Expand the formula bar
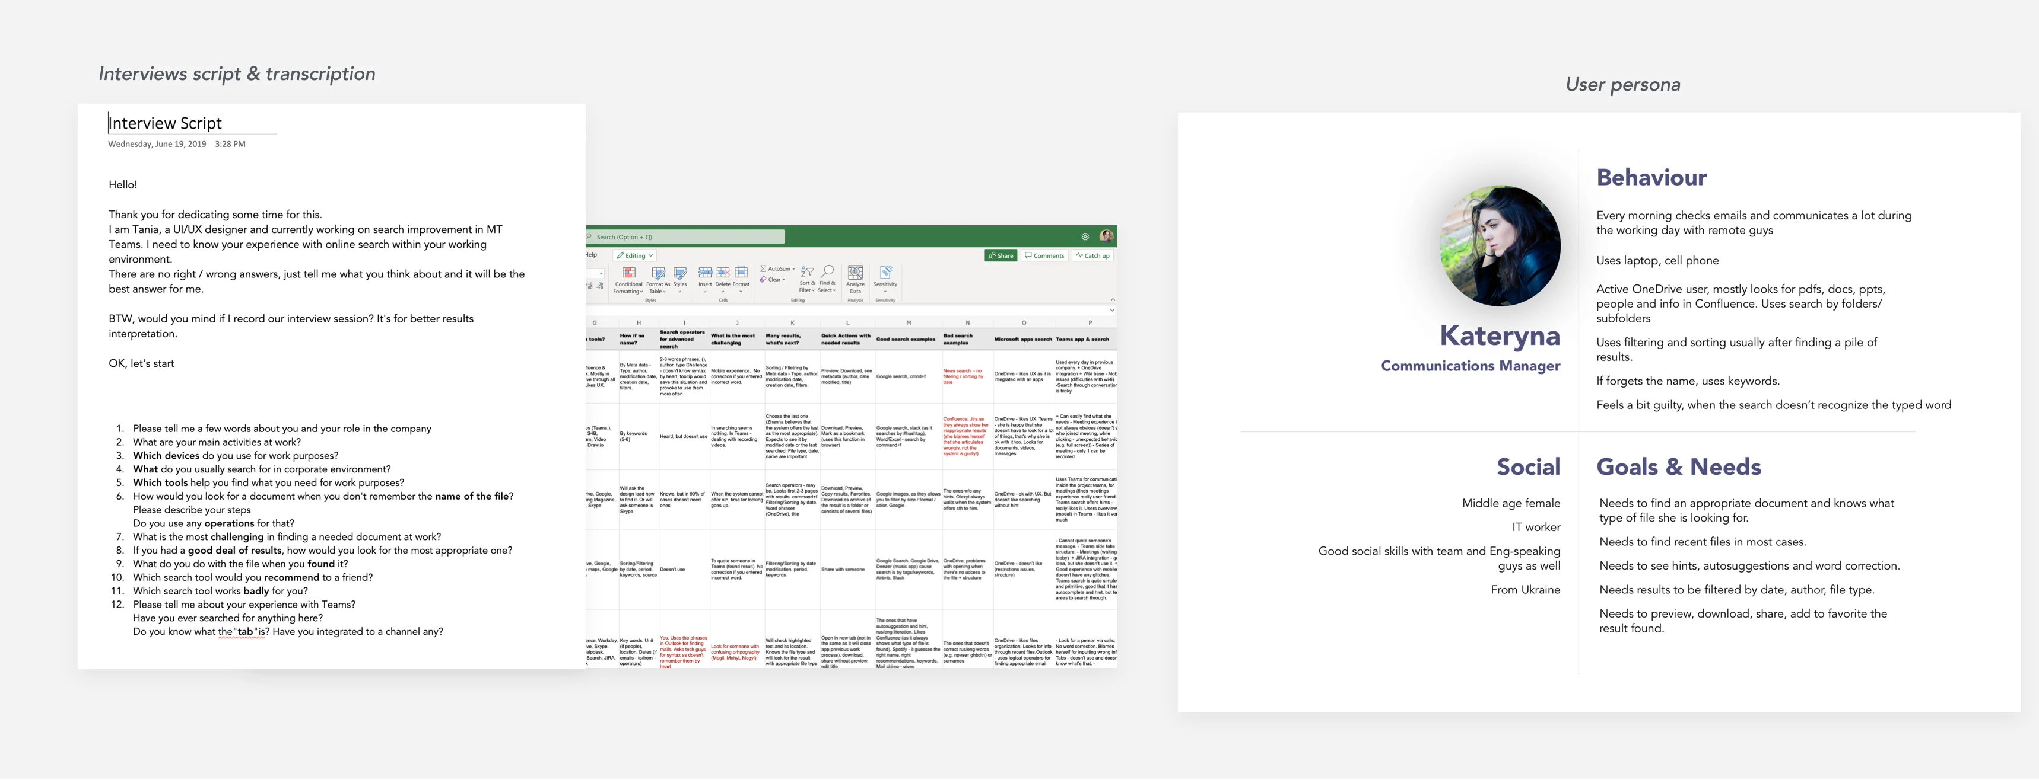2039x780 pixels. pyautogui.click(x=1112, y=311)
